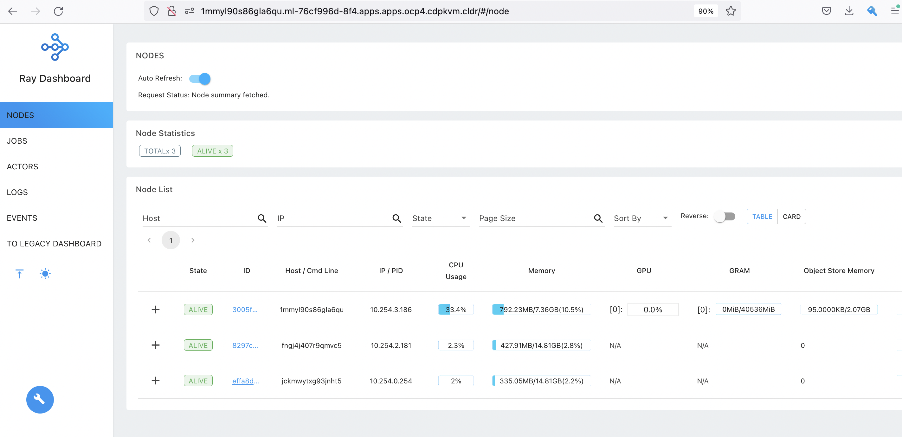Open the JOBS sidebar section

[x=17, y=141]
